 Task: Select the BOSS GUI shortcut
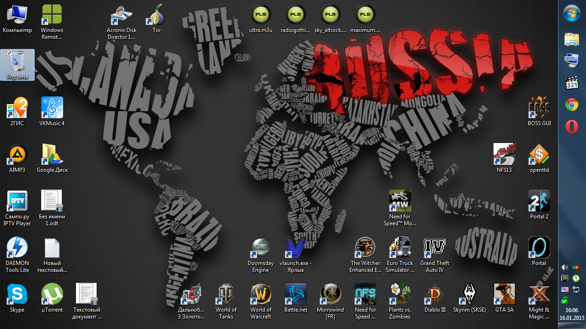[539, 112]
